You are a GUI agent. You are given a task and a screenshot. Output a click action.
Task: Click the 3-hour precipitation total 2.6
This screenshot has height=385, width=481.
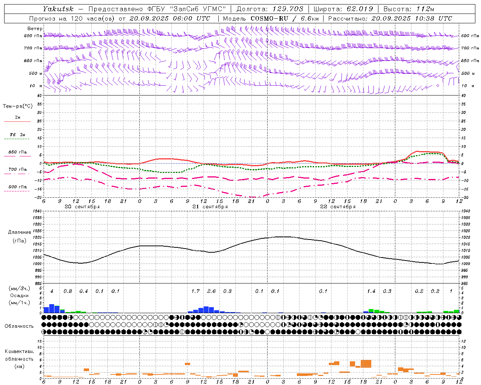(x=211, y=291)
